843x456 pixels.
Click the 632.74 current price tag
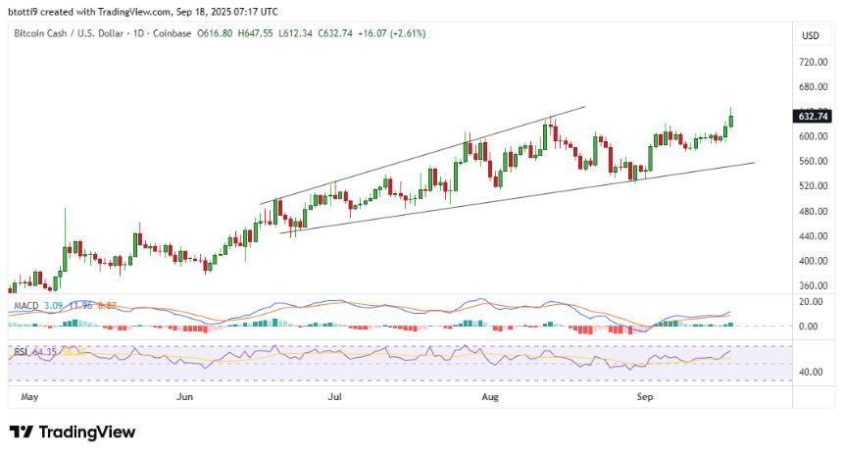(x=813, y=117)
